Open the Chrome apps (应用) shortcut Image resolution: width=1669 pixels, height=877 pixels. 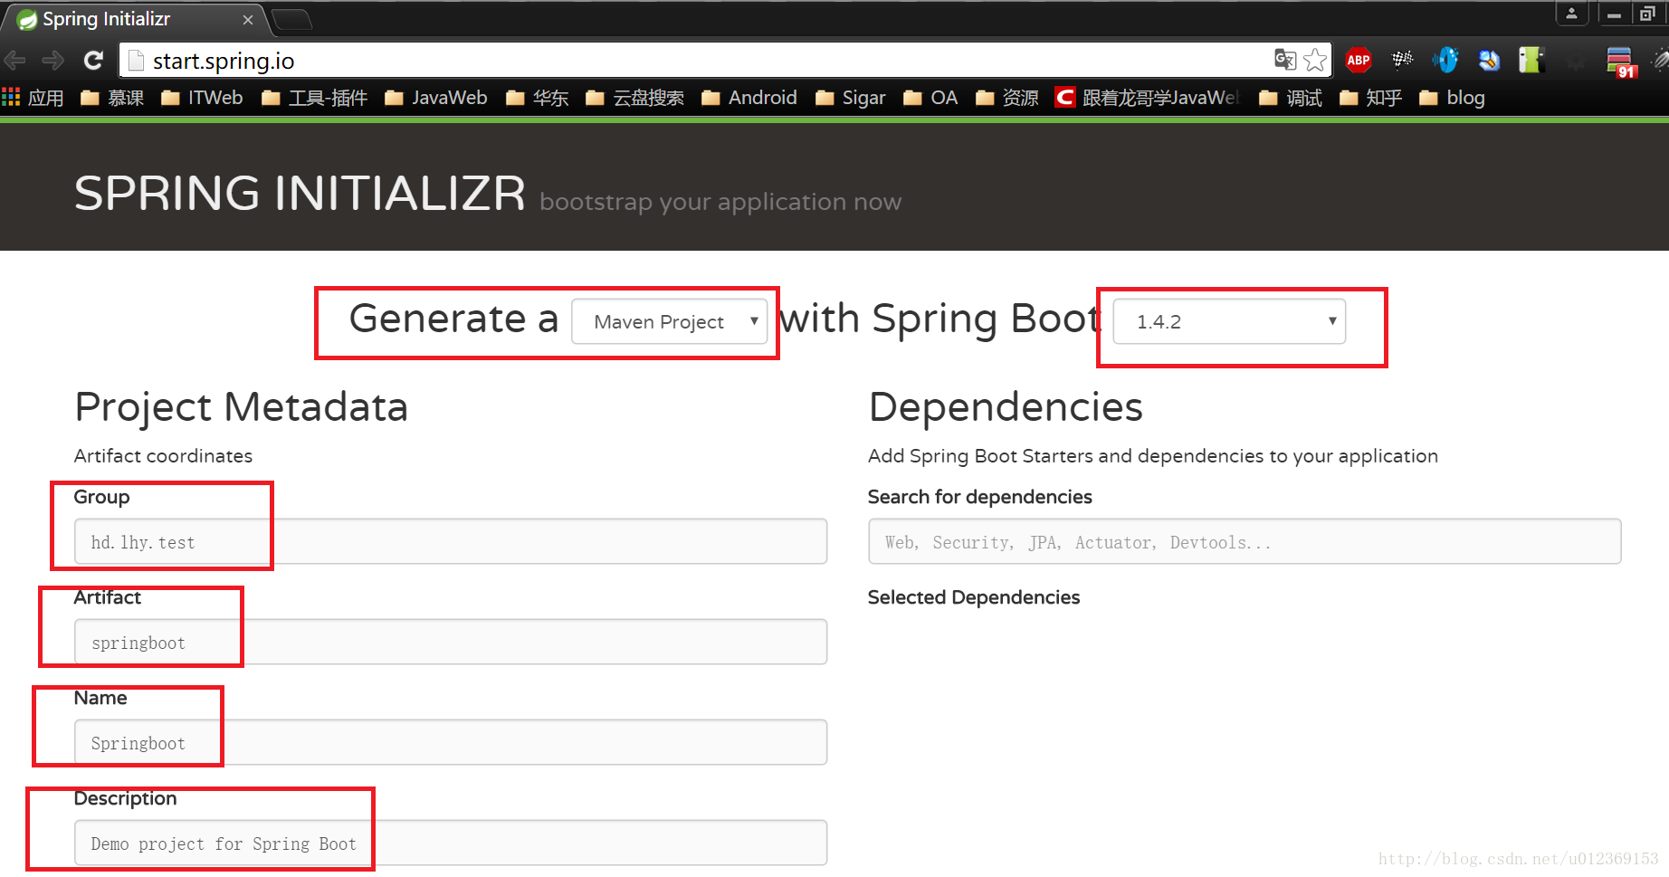click(x=33, y=98)
